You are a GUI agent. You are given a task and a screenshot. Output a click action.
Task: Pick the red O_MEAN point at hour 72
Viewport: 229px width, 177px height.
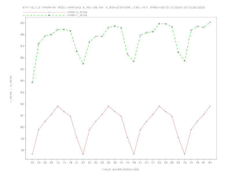[184, 154]
